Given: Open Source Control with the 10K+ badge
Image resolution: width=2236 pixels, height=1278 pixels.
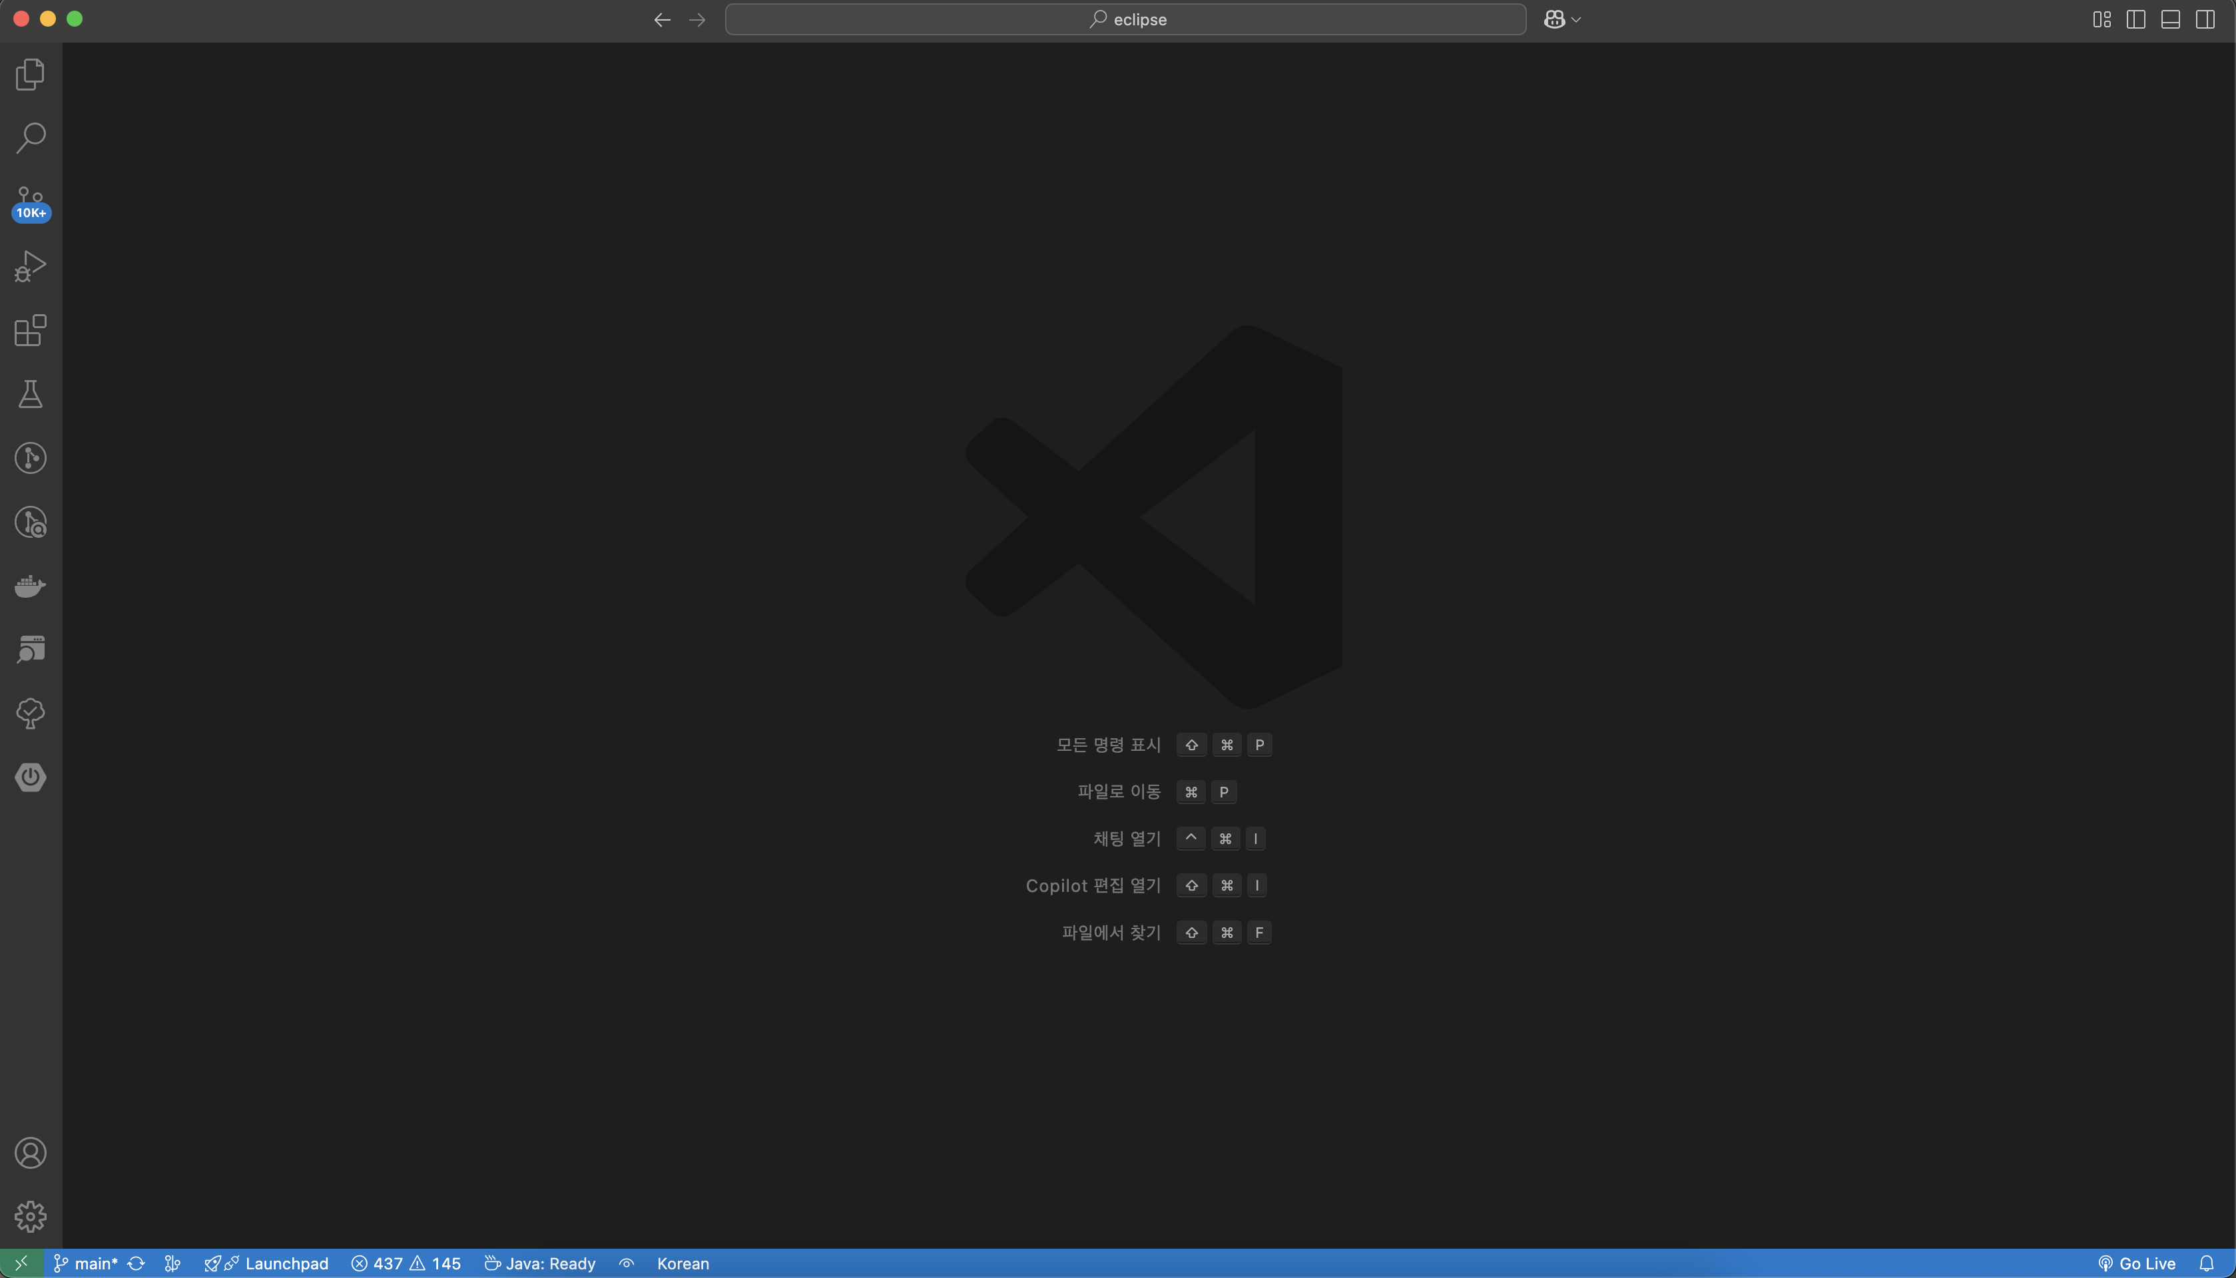Looking at the screenshot, I should pos(31,203).
